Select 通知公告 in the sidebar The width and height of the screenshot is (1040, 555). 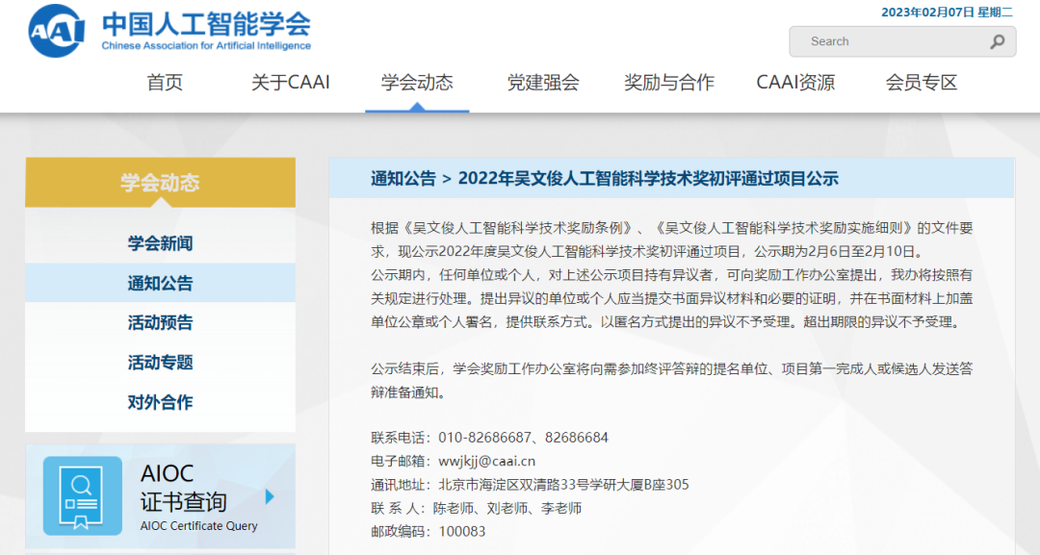(161, 283)
